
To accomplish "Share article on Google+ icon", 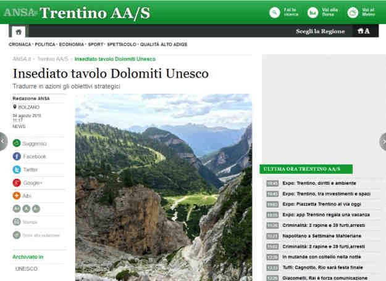I will [17, 183].
